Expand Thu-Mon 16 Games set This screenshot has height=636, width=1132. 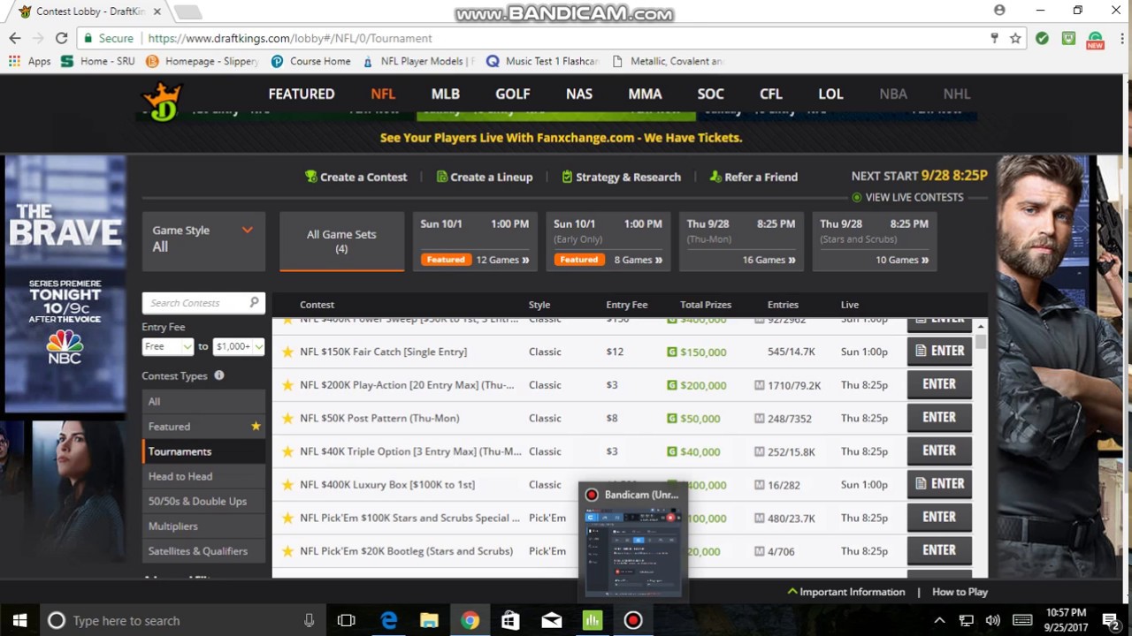point(741,241)
